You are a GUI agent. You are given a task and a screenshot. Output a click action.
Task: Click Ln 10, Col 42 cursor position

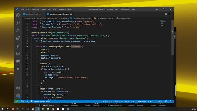tap(107, 101)
